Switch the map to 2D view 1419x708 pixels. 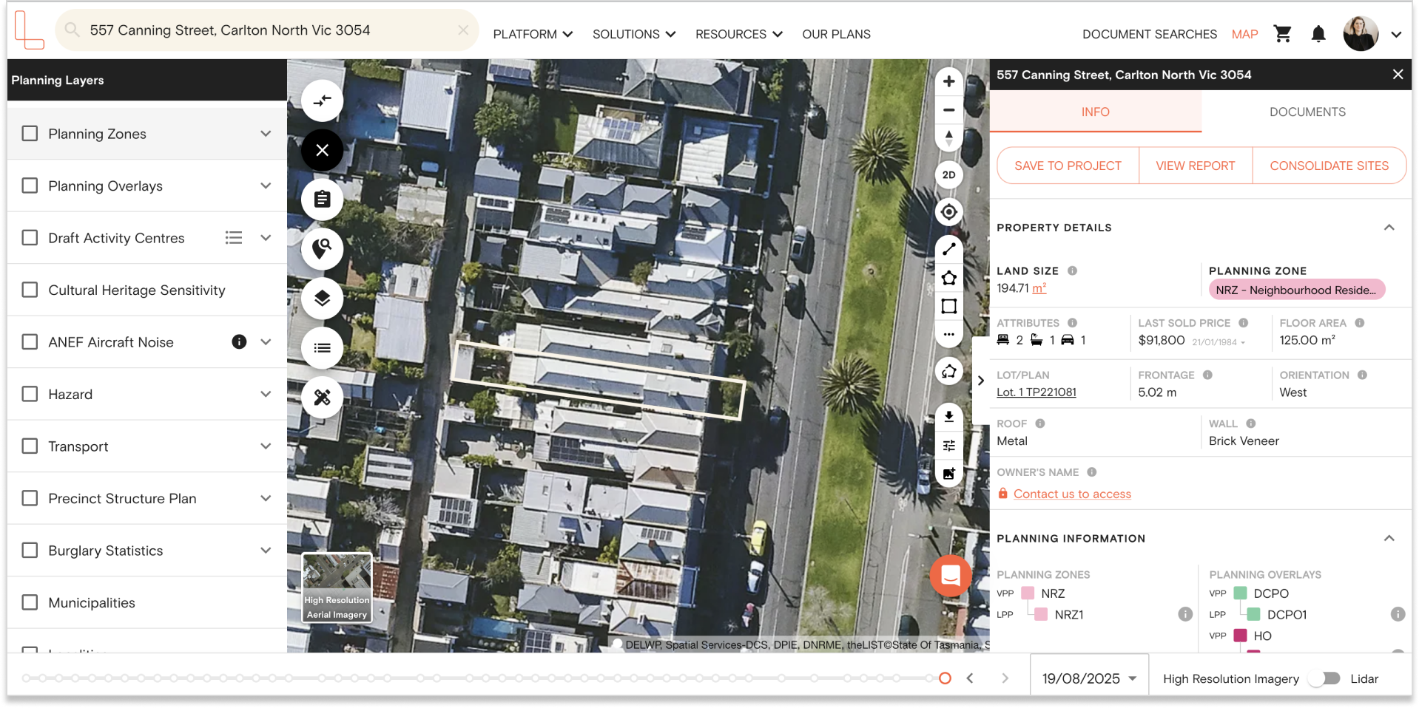point(948,175)
